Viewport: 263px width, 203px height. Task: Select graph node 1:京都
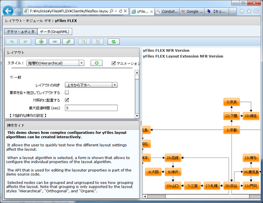pos(231,130)
